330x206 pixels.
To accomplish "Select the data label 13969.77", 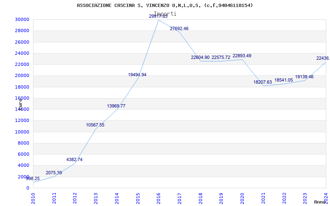I will 116,106.
